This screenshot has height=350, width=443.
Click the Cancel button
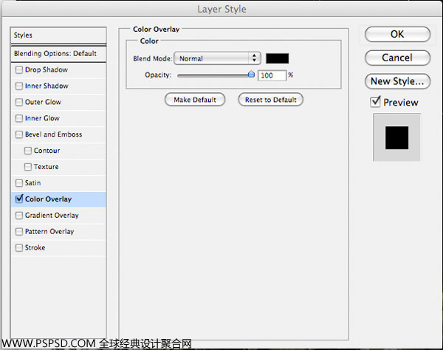pyautogui.click(x=397, y=58)
